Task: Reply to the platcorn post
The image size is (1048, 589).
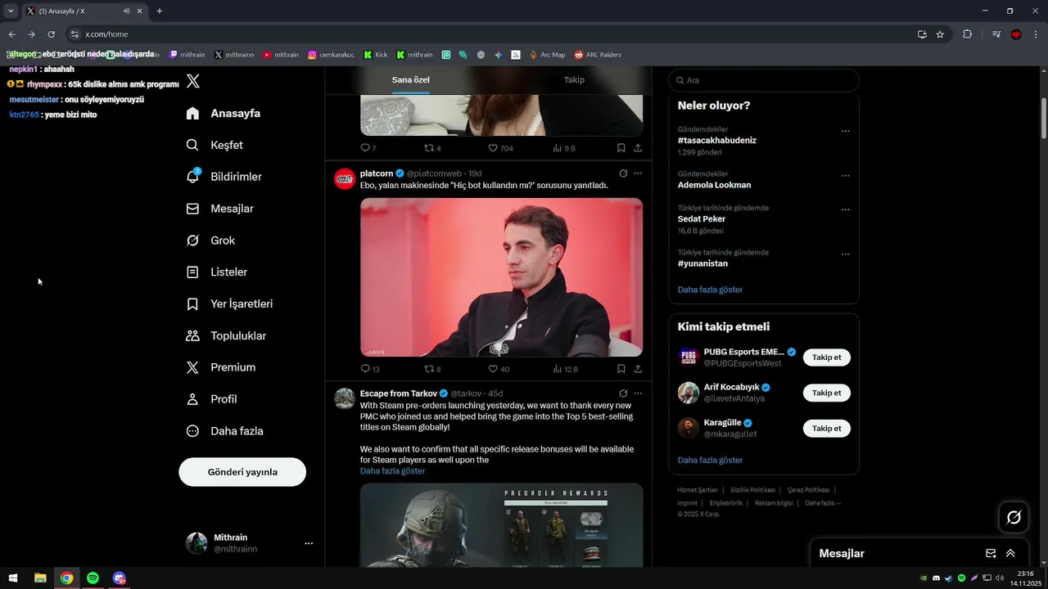Action: (x=370, y=369)
